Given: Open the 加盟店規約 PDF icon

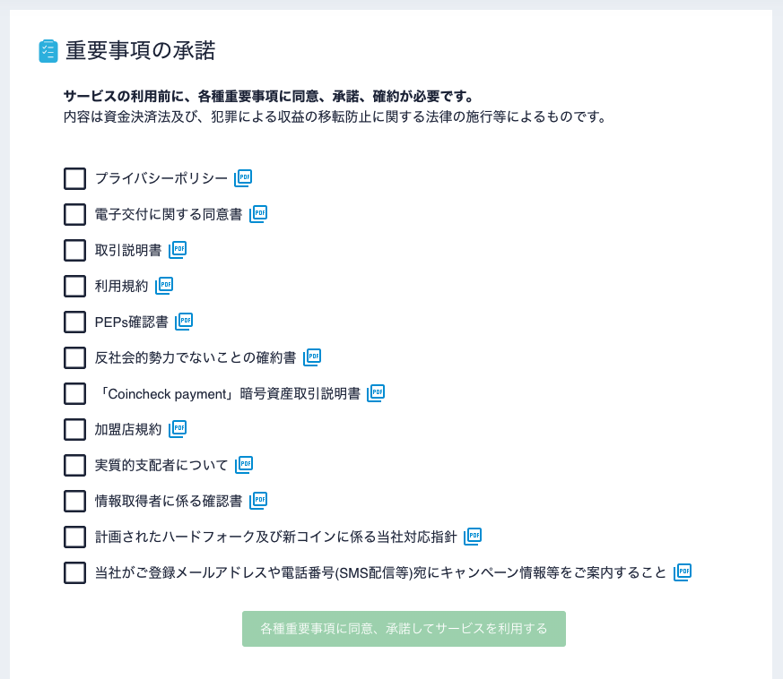Looking at the screenshot, I should click(178, 429).
